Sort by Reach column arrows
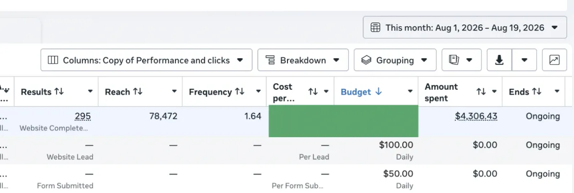 tap(138, 92)
